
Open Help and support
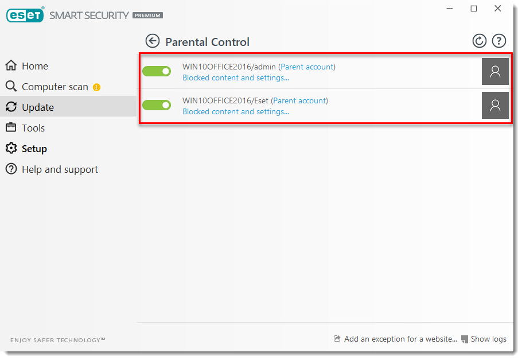59,169
